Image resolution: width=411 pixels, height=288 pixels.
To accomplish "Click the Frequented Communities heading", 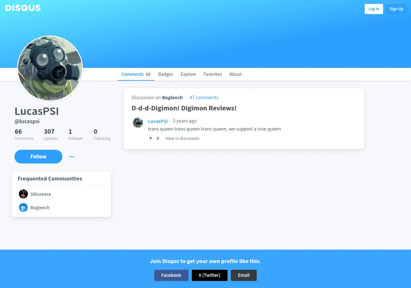I will tap(50, 179).
